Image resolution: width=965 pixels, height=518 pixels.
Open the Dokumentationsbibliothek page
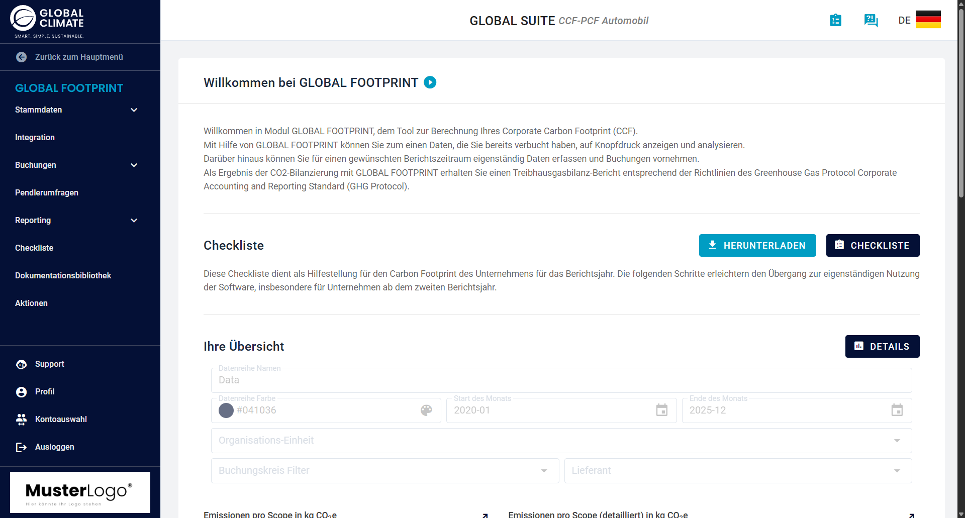click(63, 276)
